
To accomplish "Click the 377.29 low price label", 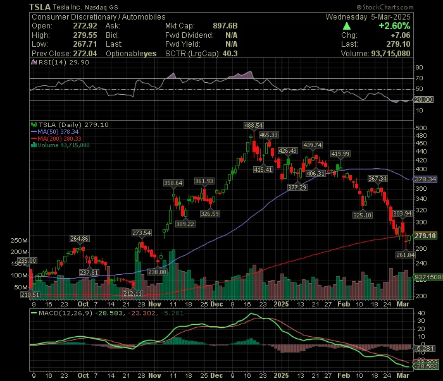I will click(x=297, y=187).
